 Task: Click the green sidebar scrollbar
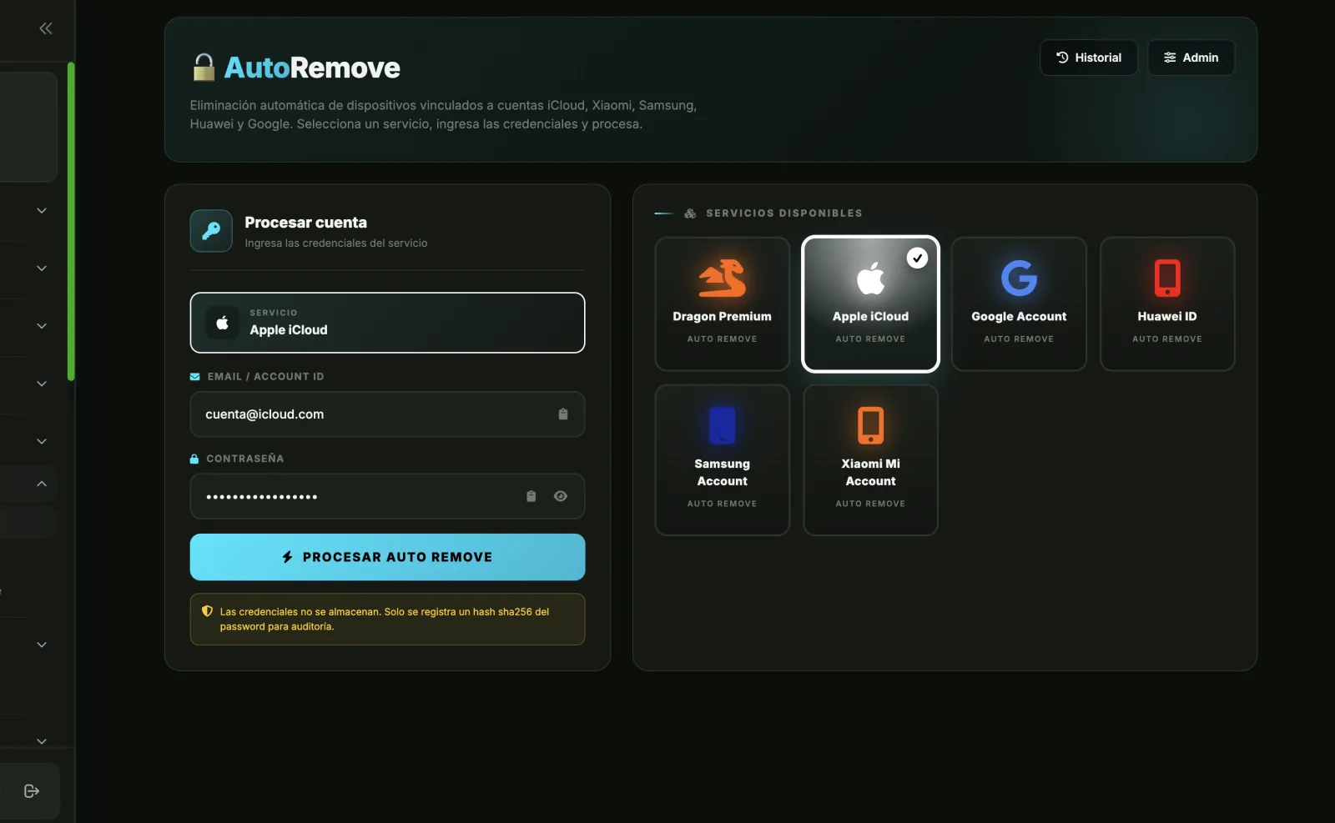(x=71, y=221)
